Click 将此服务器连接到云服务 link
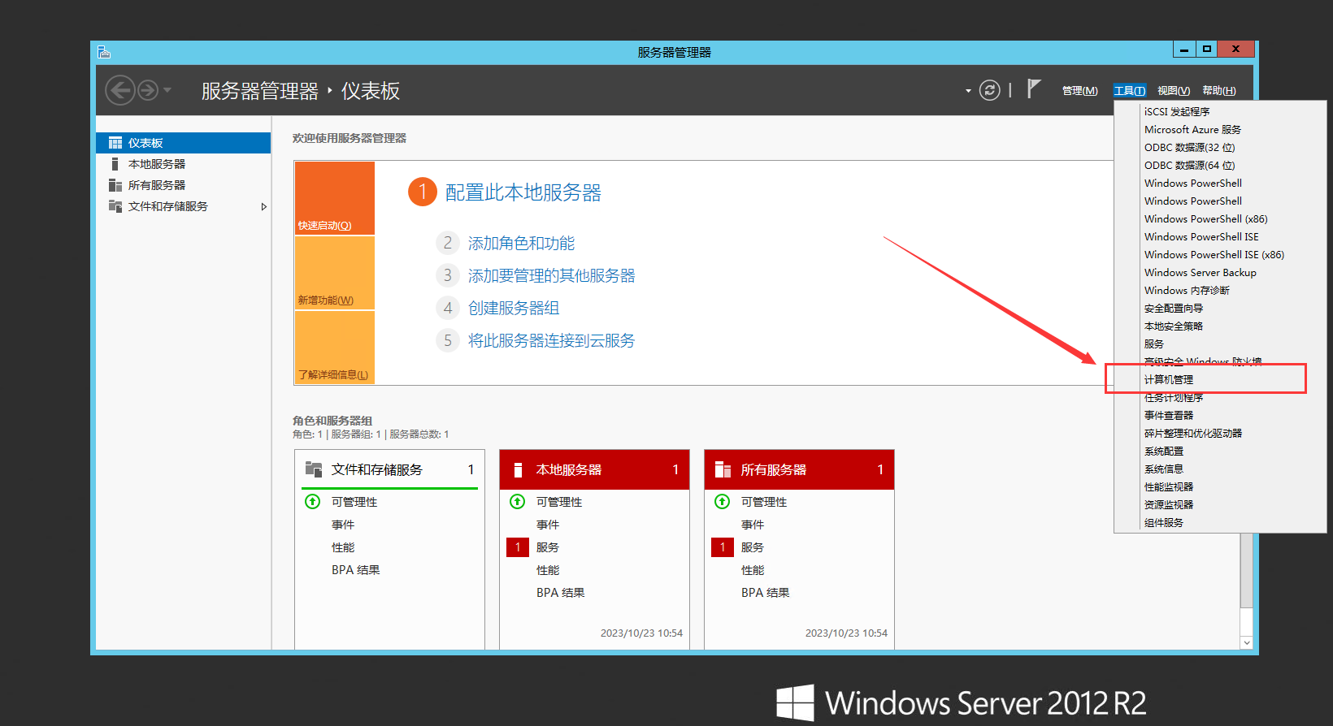The width and height of the screenshot is (1333, 726). [x=551, y=340]
